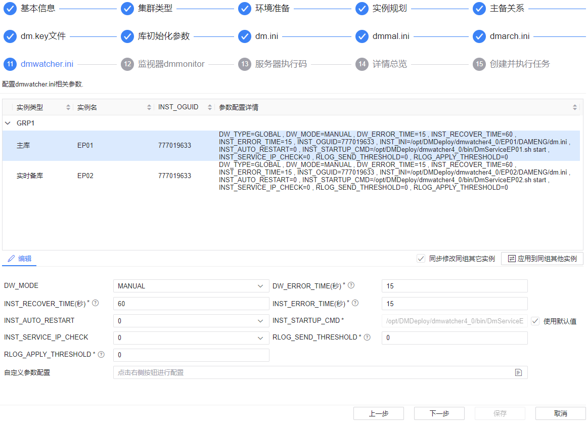Go to dmmal.ini step label
Screen dimensions: 587x422
pyautogui.click(x=391, y=36)
